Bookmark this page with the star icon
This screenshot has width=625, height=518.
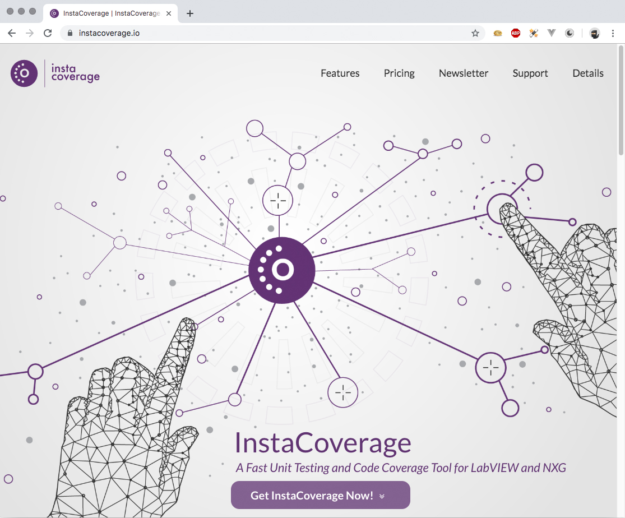click(475, 33)
